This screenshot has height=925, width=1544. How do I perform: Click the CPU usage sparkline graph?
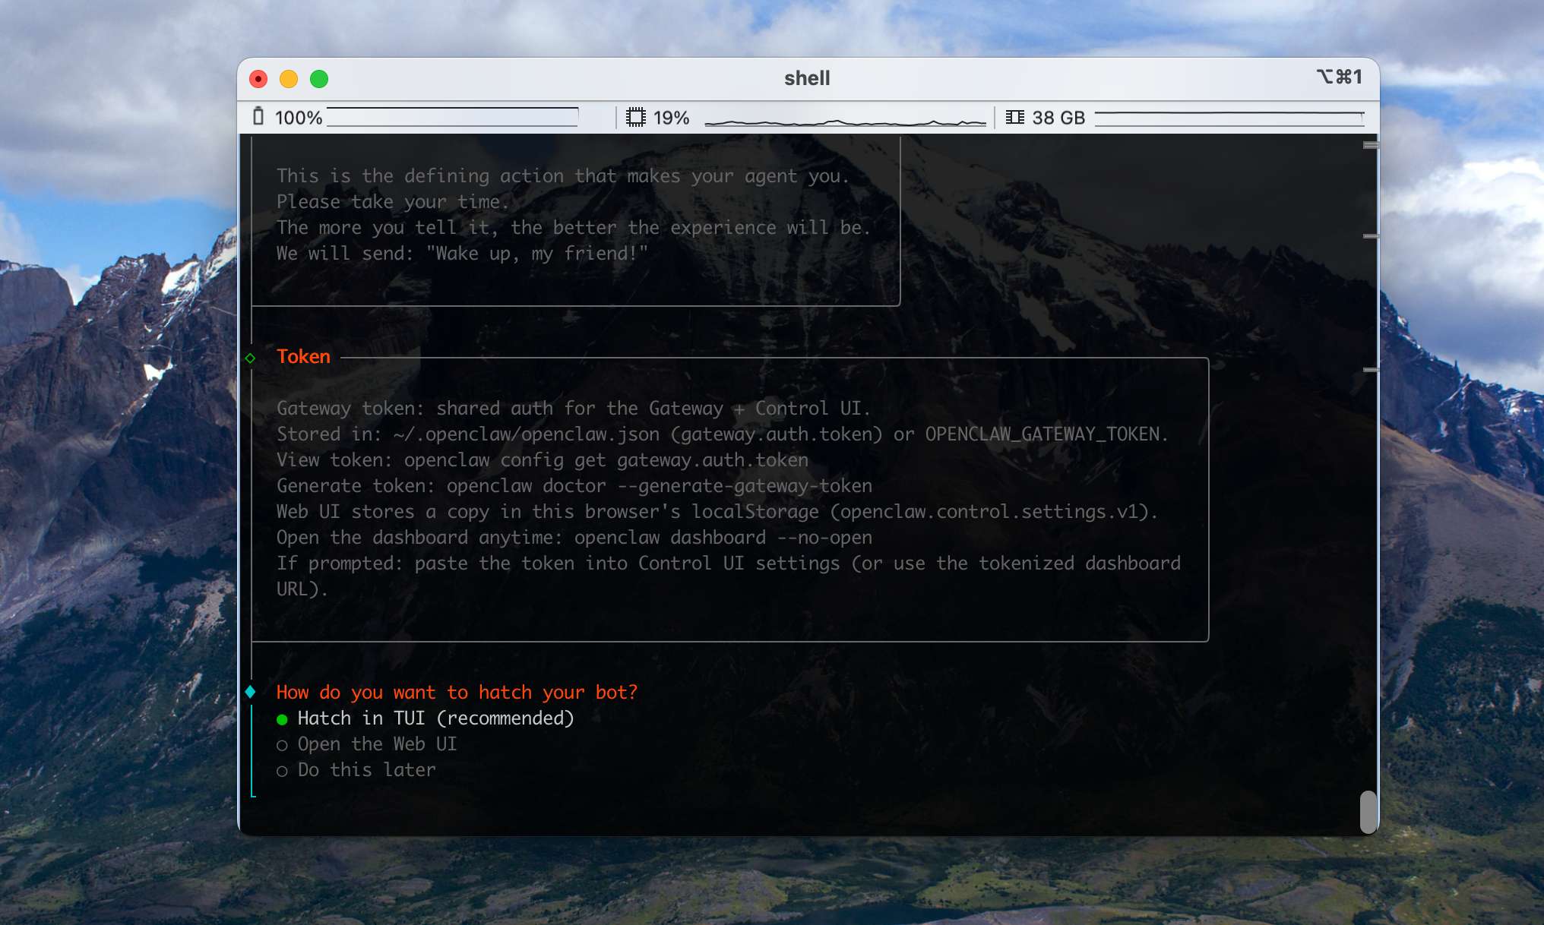tap(843, 118)
